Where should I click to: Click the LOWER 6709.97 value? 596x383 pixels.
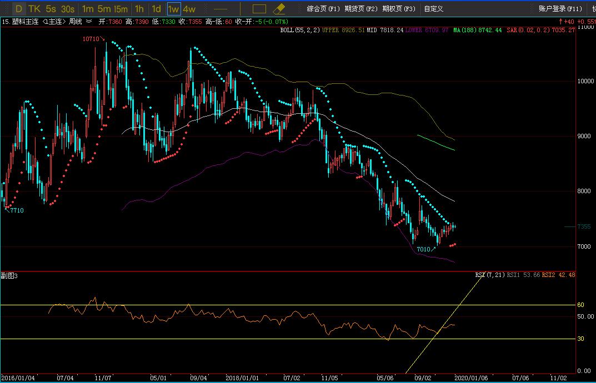427,30
